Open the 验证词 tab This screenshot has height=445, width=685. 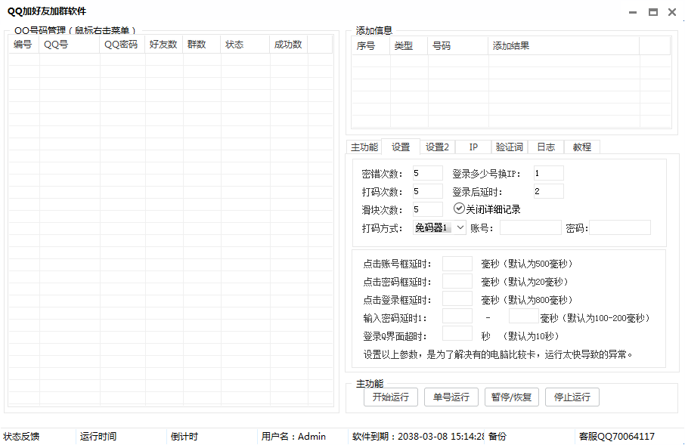tap(510, 147)
